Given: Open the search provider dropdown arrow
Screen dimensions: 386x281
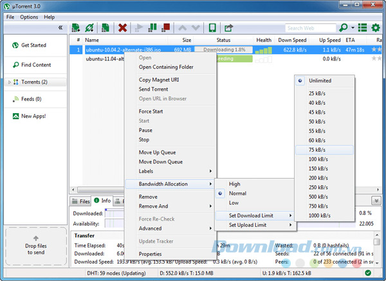Looking at the screenshot, I should tap(353, 28).
